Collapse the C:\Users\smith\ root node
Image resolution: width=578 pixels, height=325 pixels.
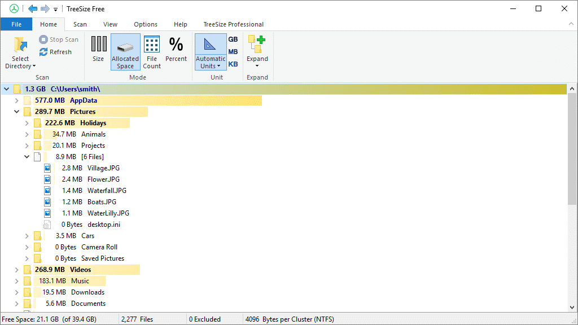7,89
